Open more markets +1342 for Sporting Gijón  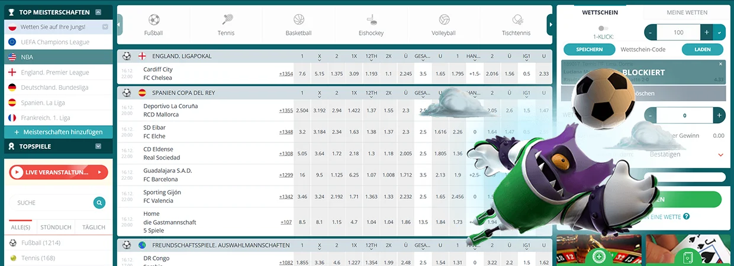click(286, 197)
